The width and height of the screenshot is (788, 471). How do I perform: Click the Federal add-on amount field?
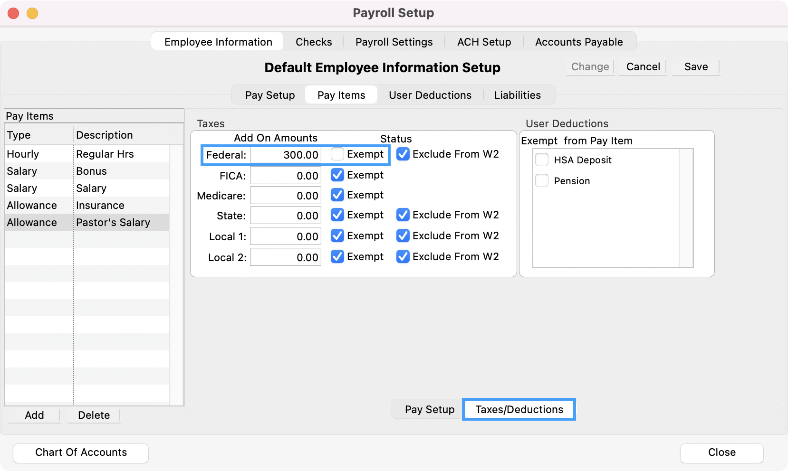pos(285,154)
